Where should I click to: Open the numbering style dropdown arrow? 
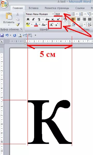[85, 14]
